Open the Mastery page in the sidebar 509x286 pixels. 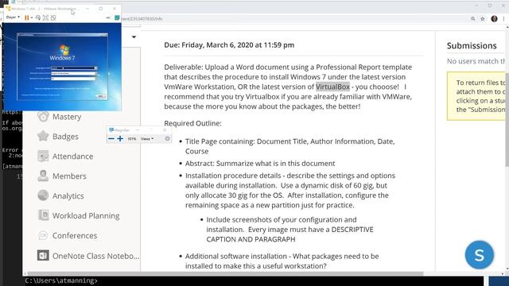click(x=67, y=117)
